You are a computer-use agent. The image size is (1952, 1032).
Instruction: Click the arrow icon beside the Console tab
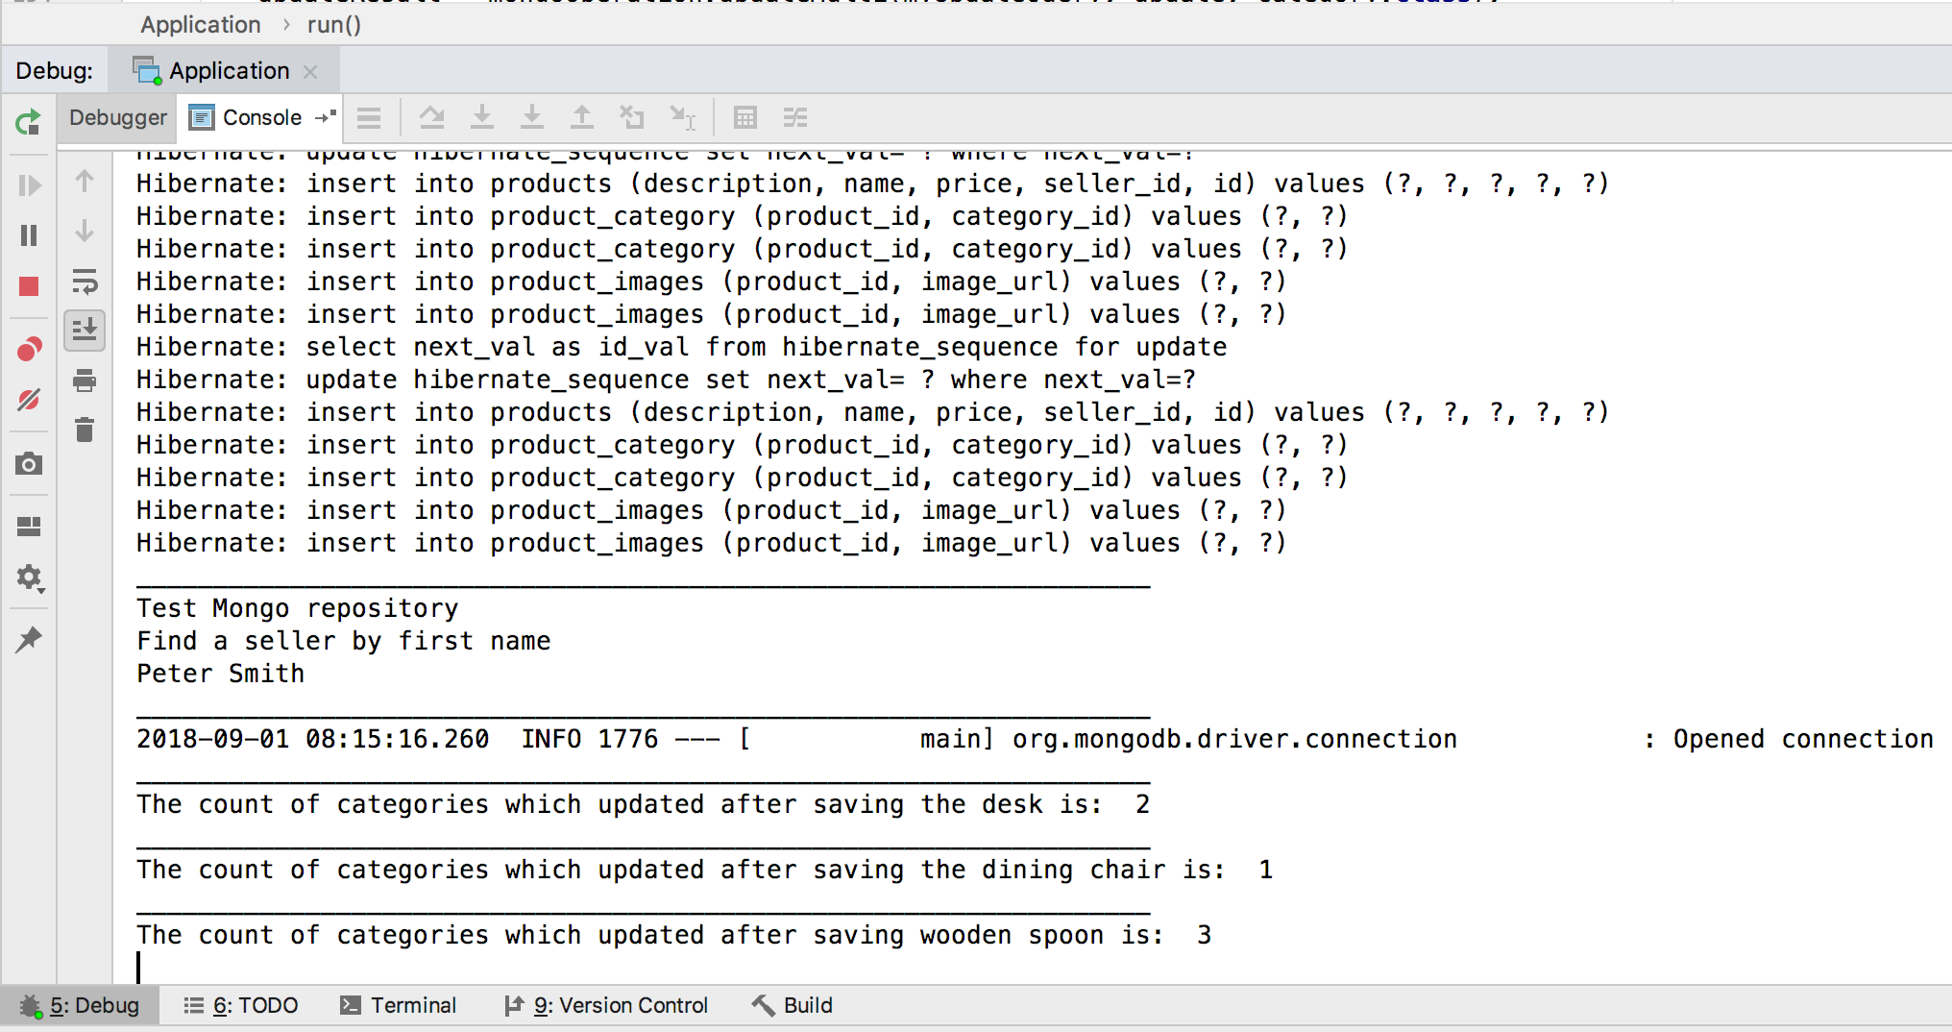pyautogui.click(x=326, y=116)
